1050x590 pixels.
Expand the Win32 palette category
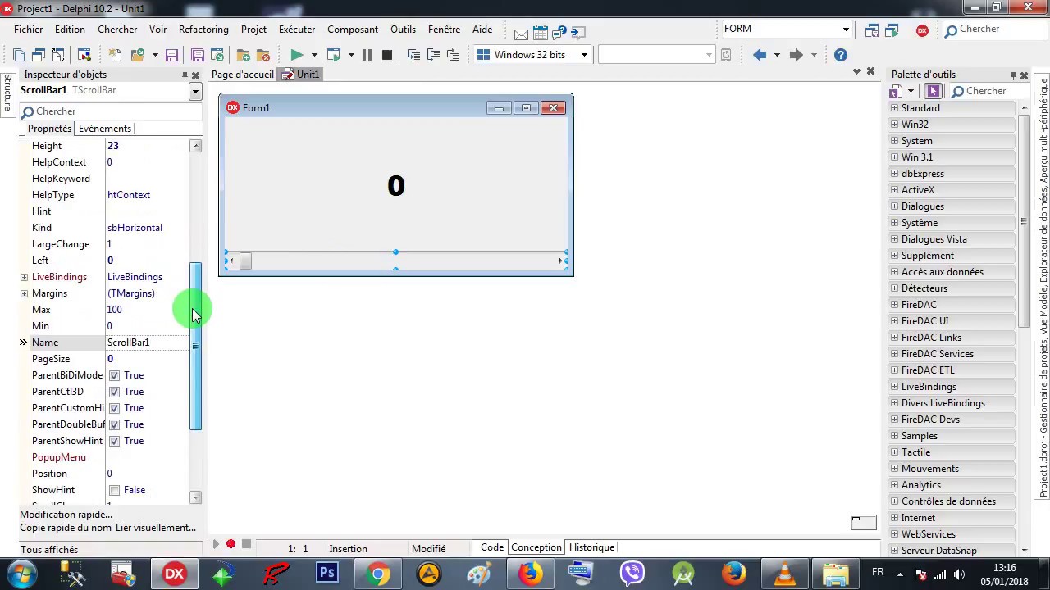[x=894, y=125]
